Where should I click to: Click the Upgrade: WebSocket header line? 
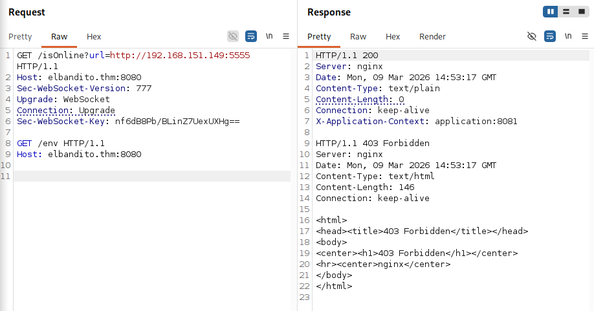coord(63,99)
